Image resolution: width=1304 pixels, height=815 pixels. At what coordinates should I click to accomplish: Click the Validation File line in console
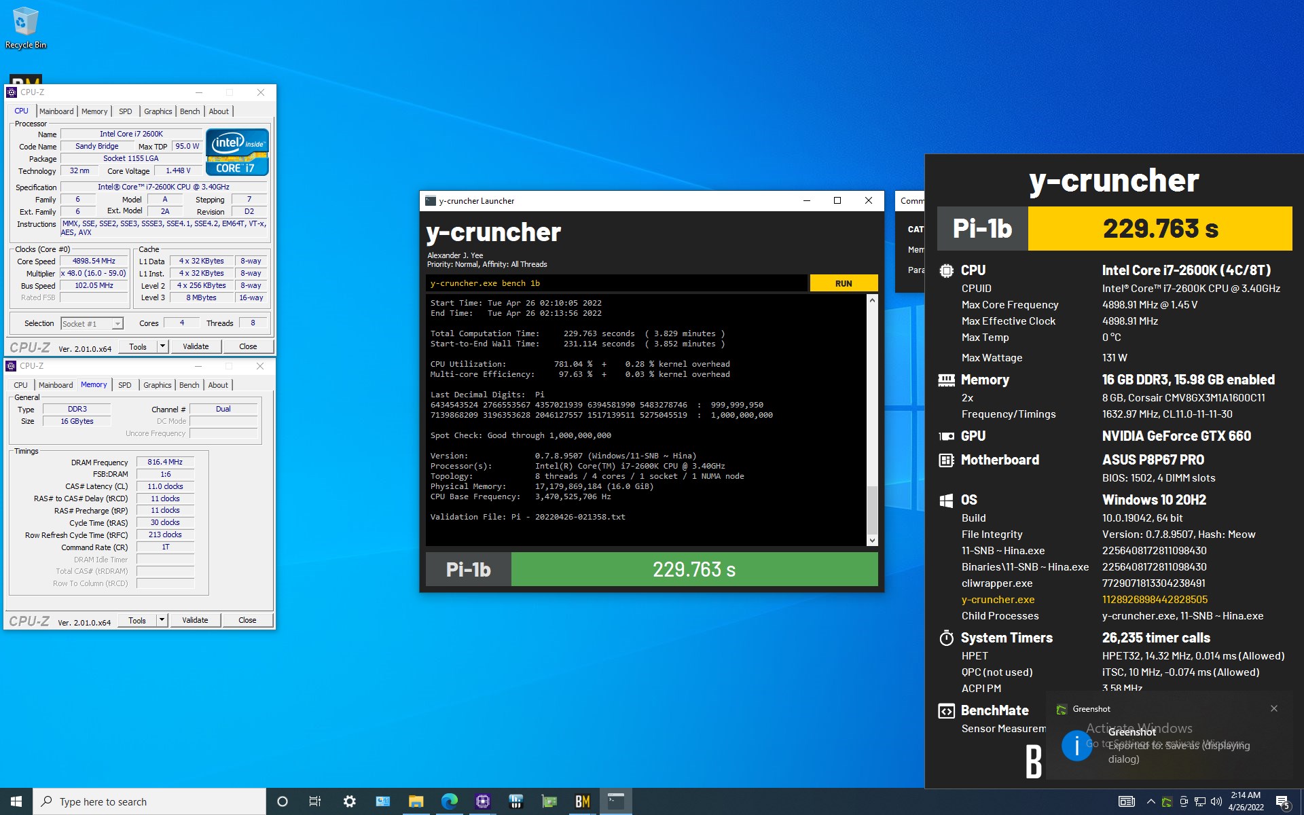coord(528,517)
